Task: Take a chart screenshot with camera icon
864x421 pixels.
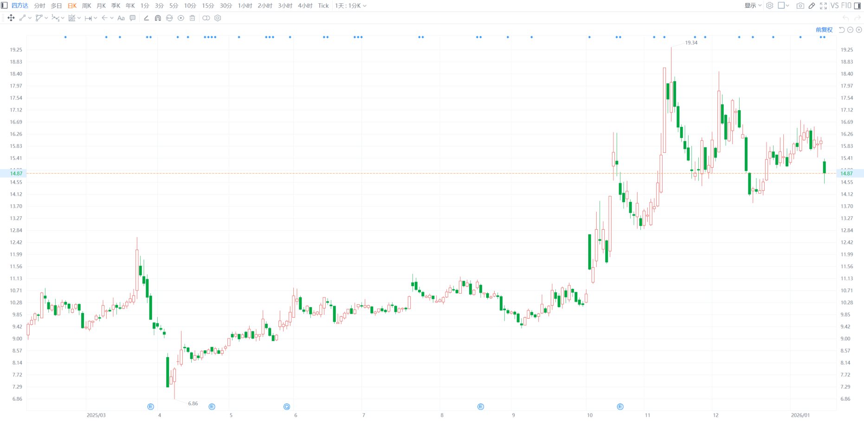Action: point(800,6)
